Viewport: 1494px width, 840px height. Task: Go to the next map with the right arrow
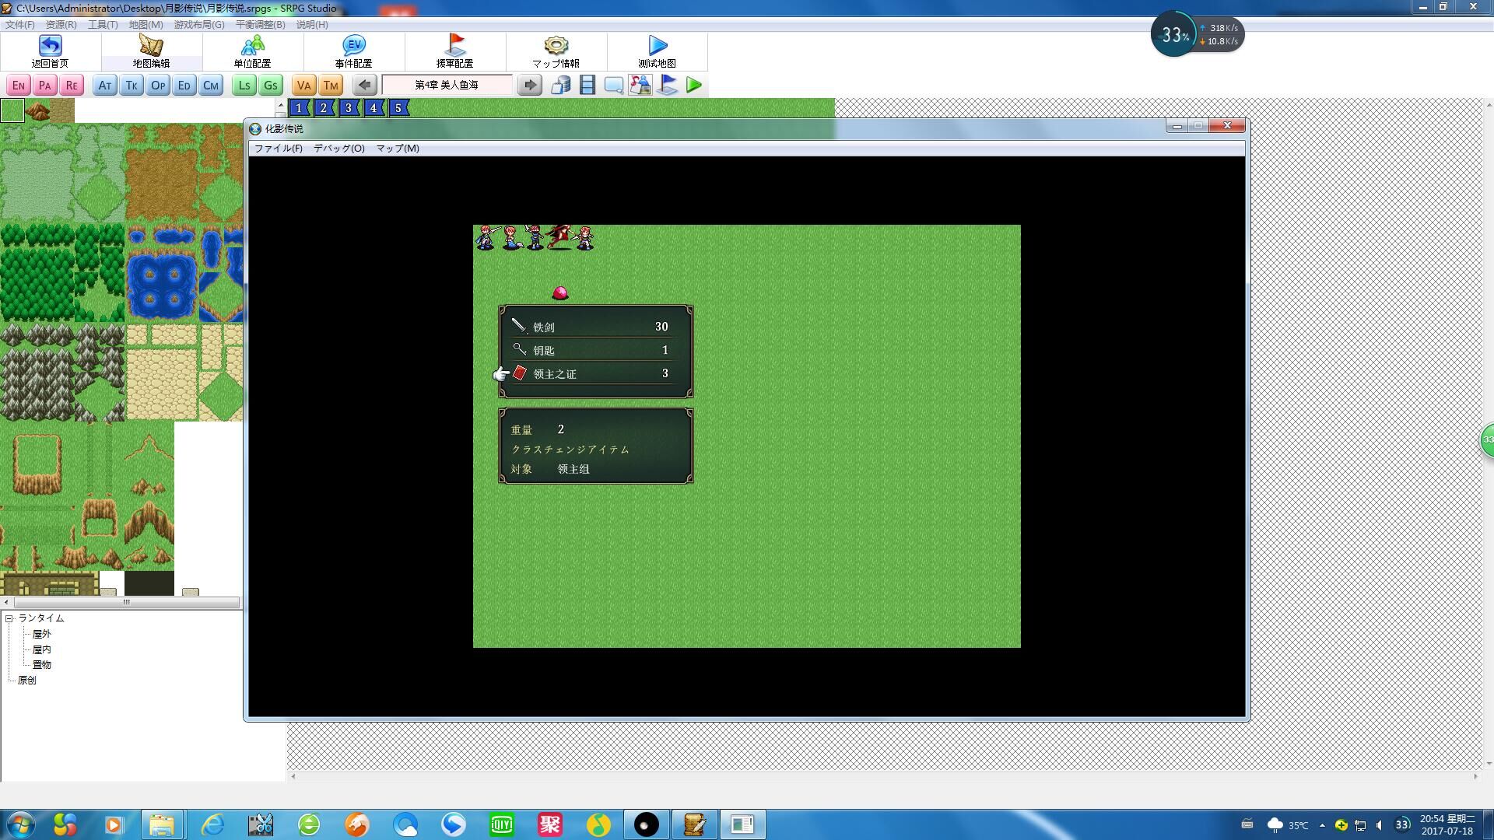coord(530,85)
